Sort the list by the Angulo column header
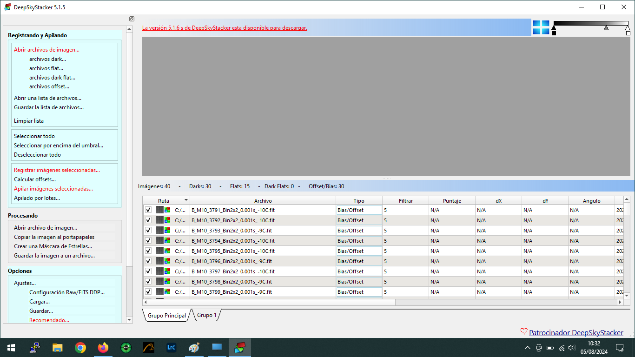 [591, 201]
